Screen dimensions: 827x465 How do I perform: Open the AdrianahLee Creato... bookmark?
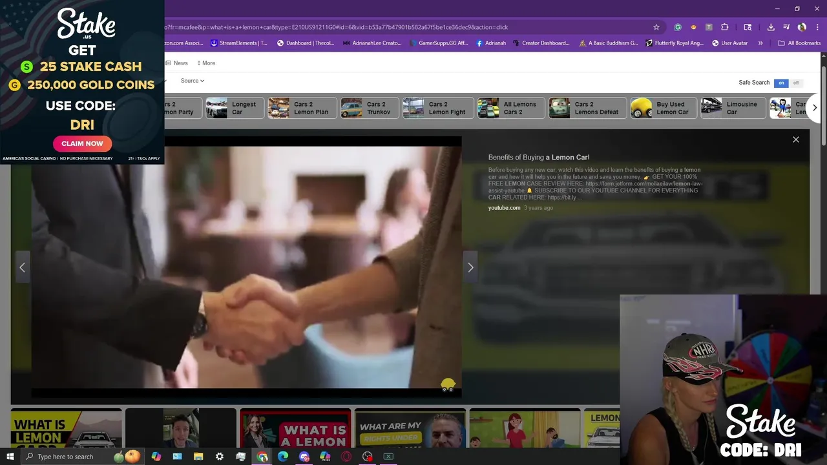pos(372,43)
